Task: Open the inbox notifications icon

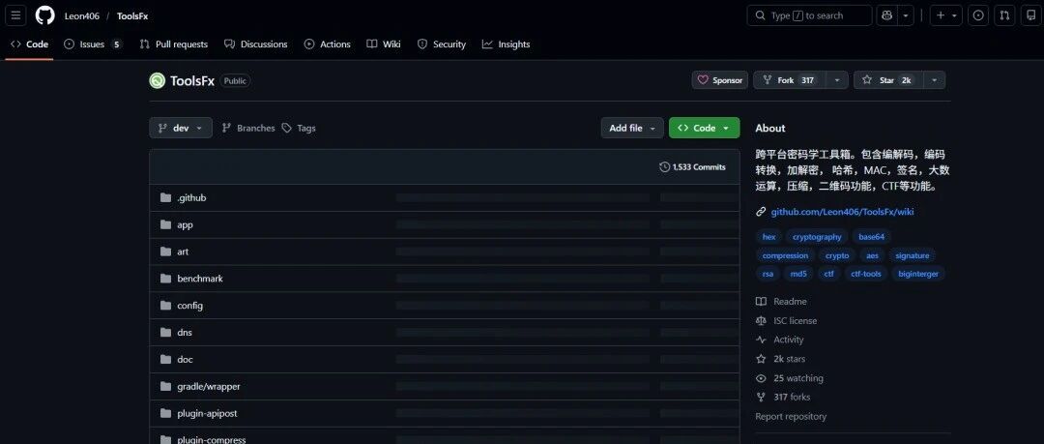Action: pos(1031,15)
